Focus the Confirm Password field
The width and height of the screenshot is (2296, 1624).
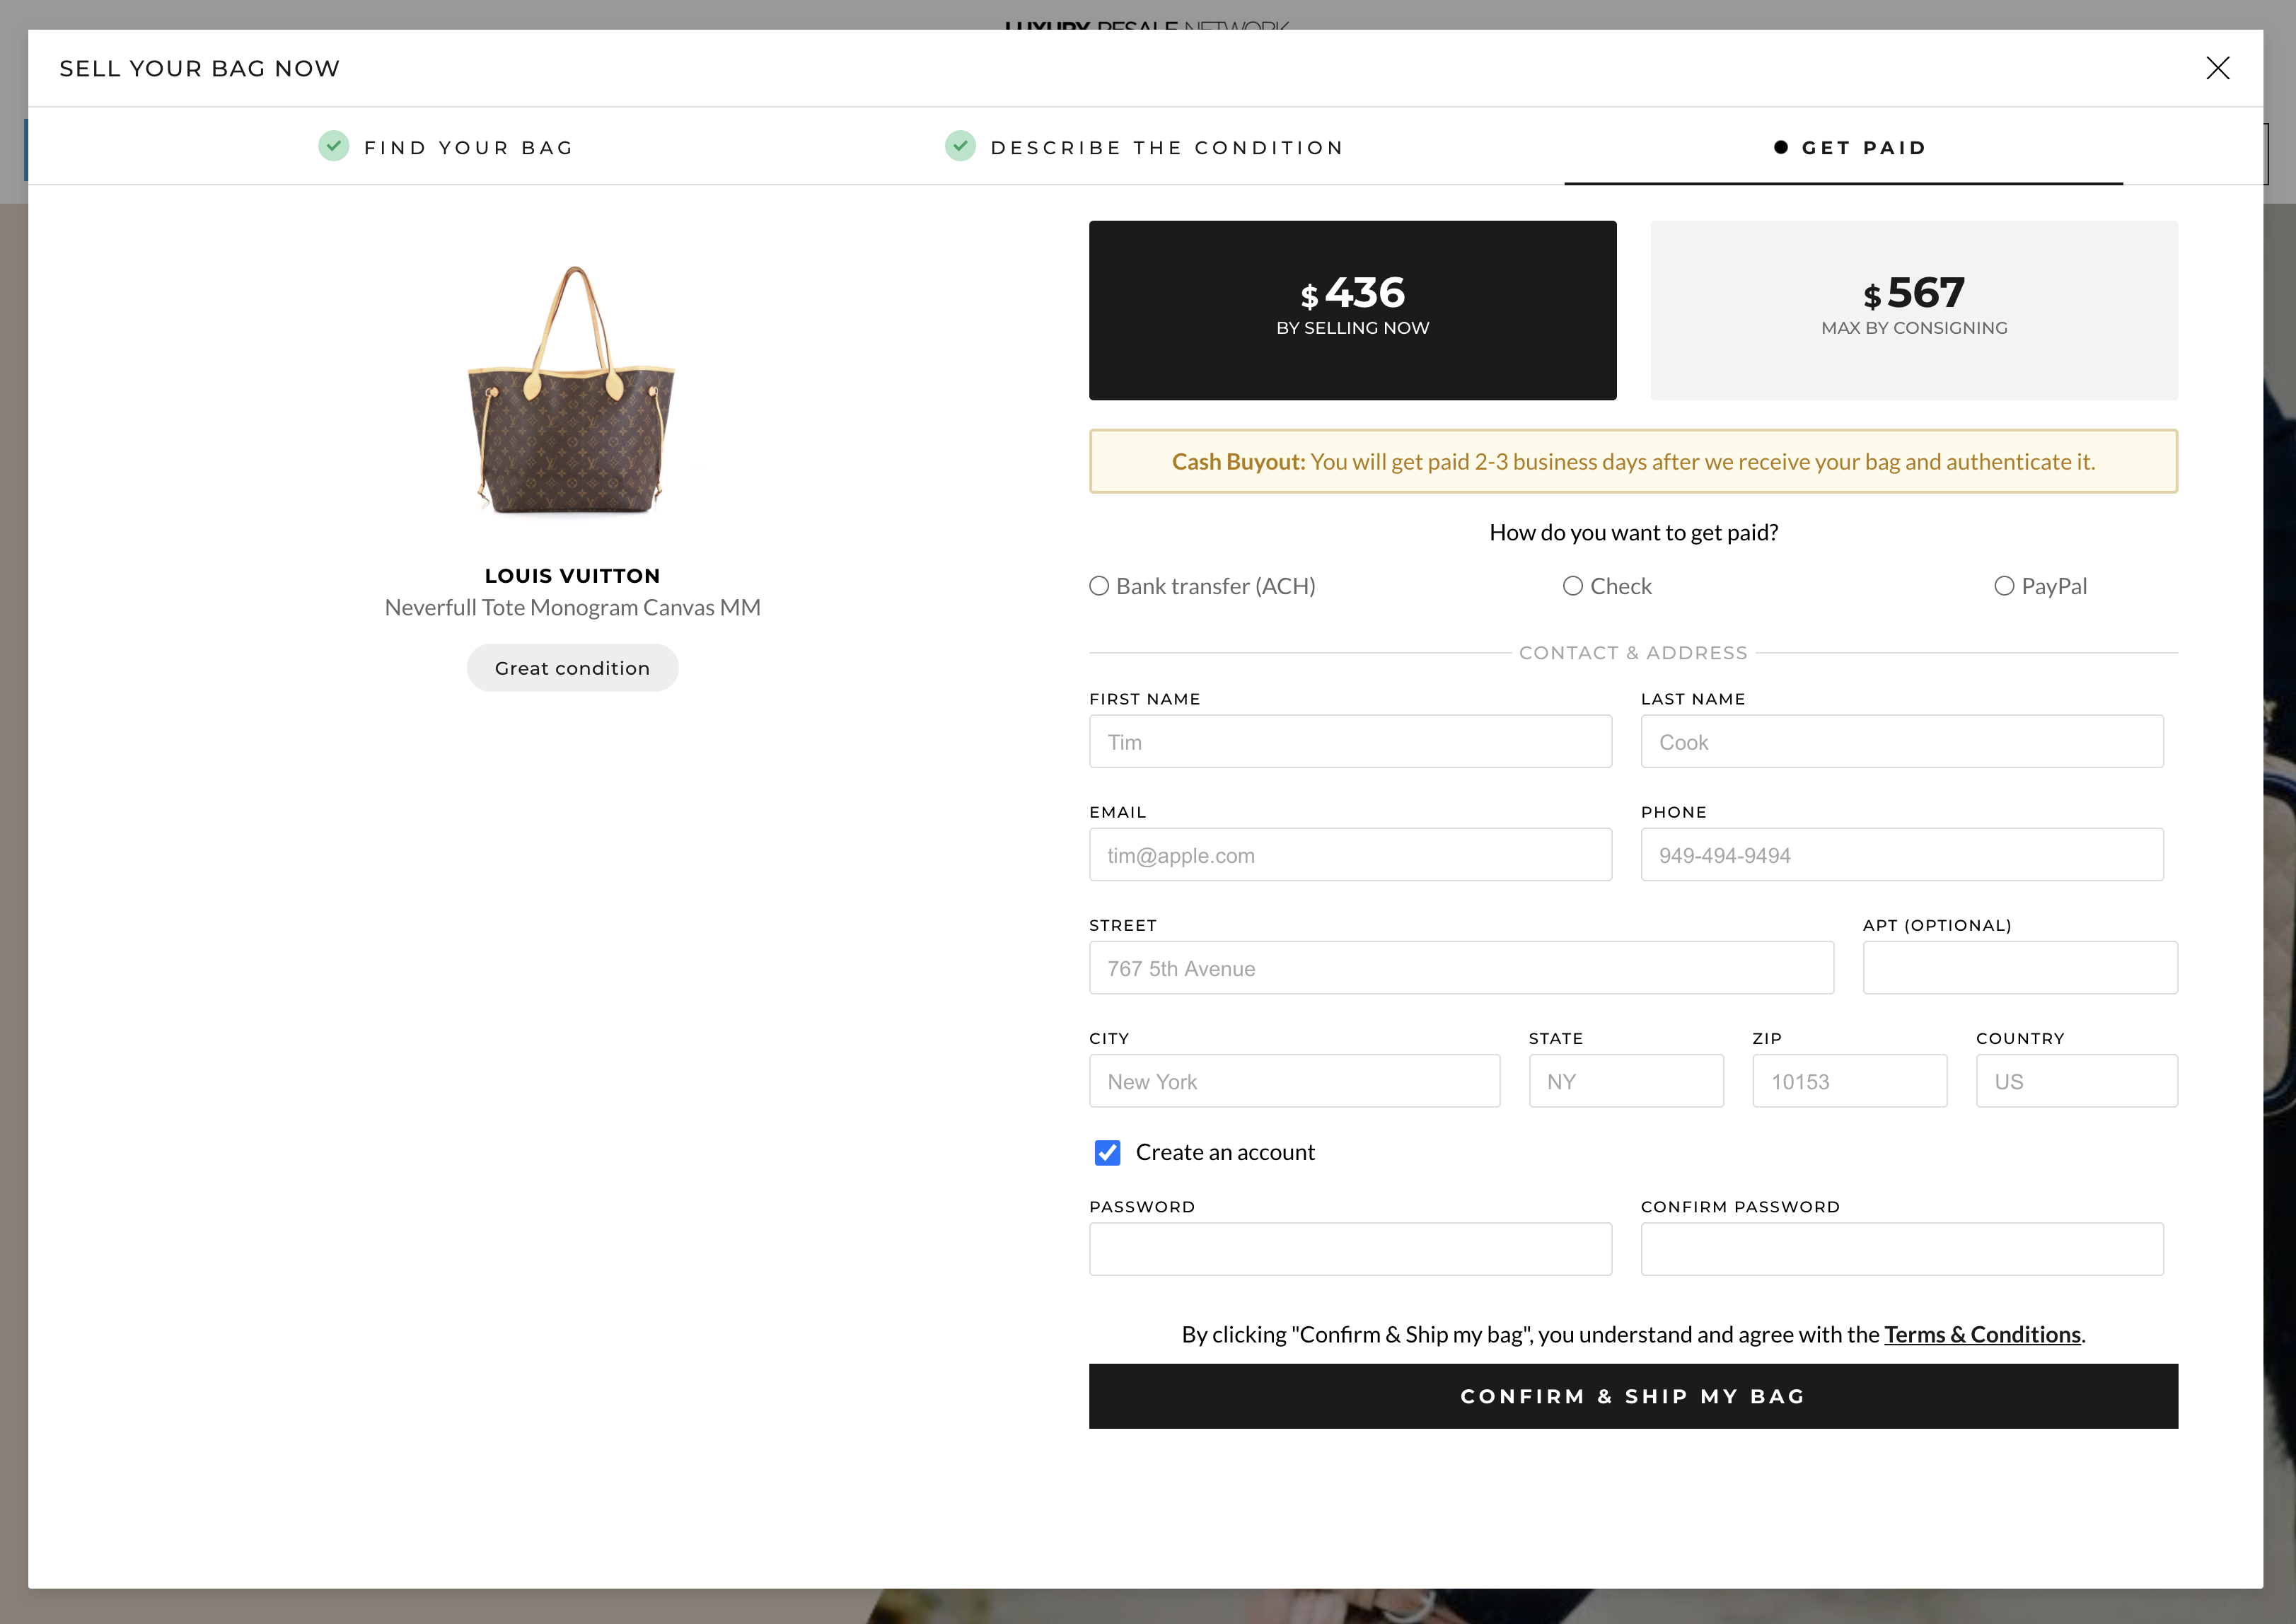(1902, 1248)
